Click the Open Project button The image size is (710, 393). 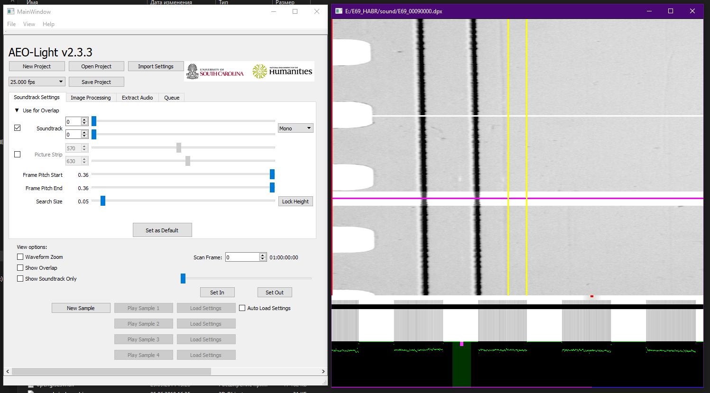point(96,66)
